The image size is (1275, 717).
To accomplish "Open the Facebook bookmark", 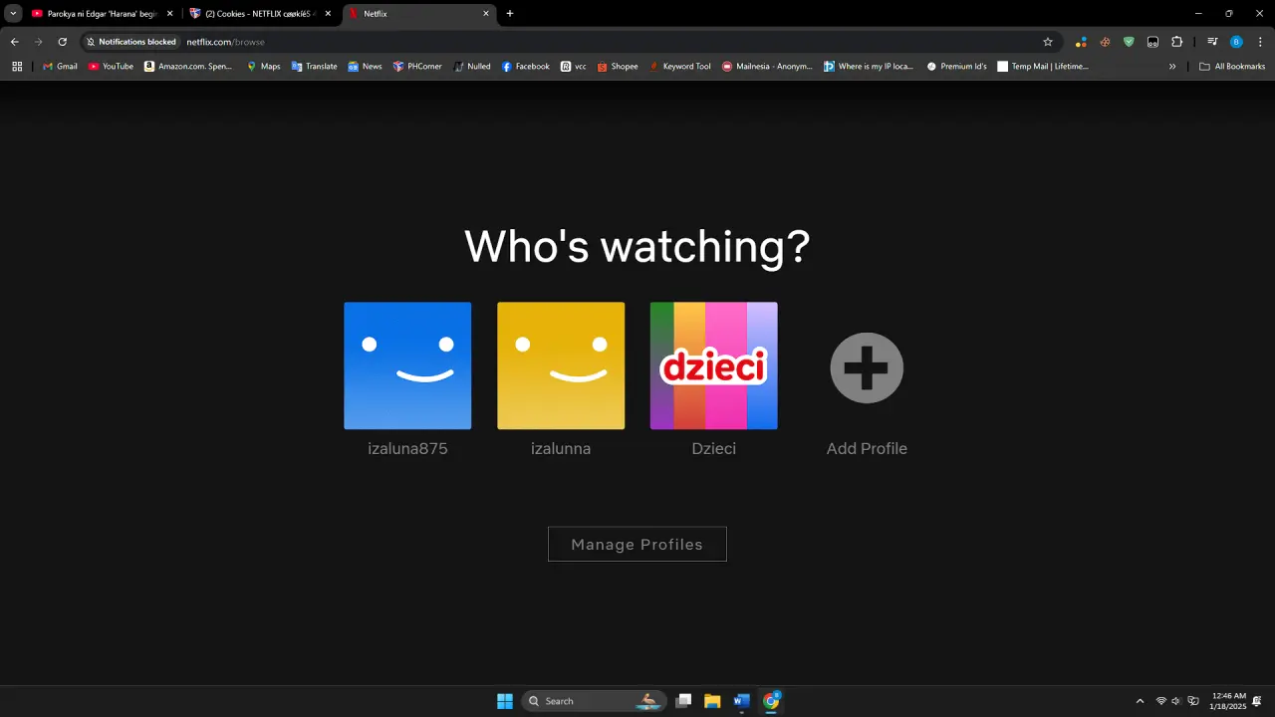I will click(x=525, y=67).
